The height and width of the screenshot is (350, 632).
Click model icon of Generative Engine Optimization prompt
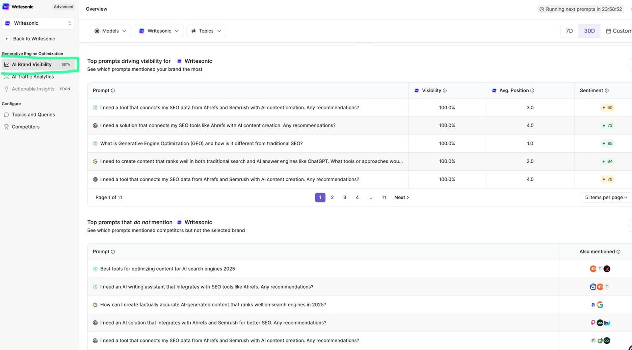[x=95, y=143]
